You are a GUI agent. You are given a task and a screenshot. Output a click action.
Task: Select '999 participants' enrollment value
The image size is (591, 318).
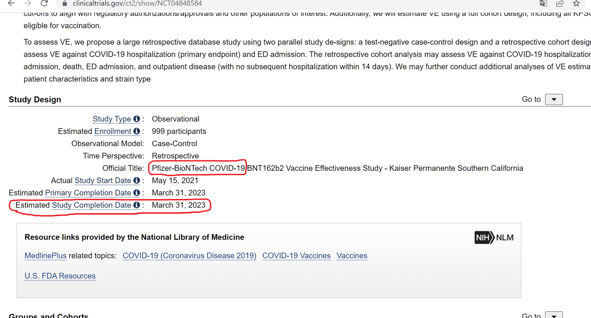tap(179, 131)
